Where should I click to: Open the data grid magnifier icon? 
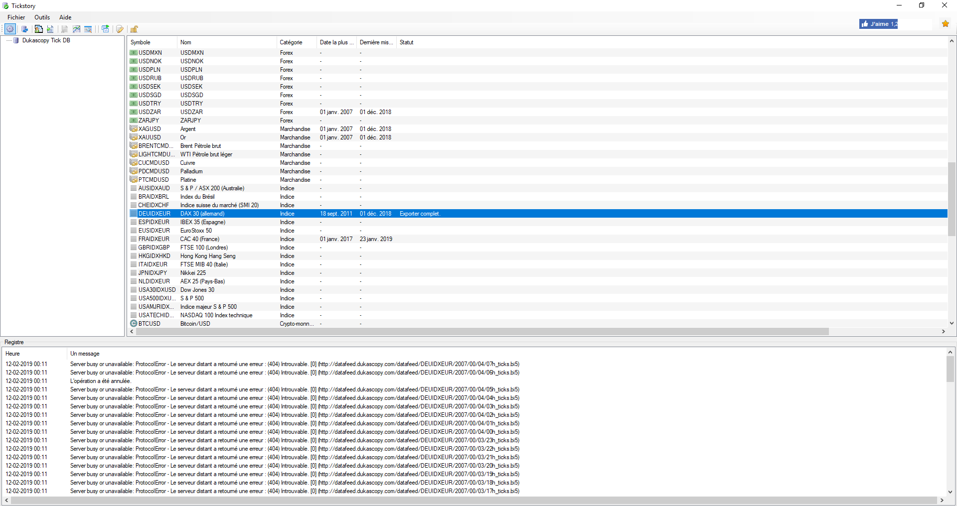tap(88, 29)
